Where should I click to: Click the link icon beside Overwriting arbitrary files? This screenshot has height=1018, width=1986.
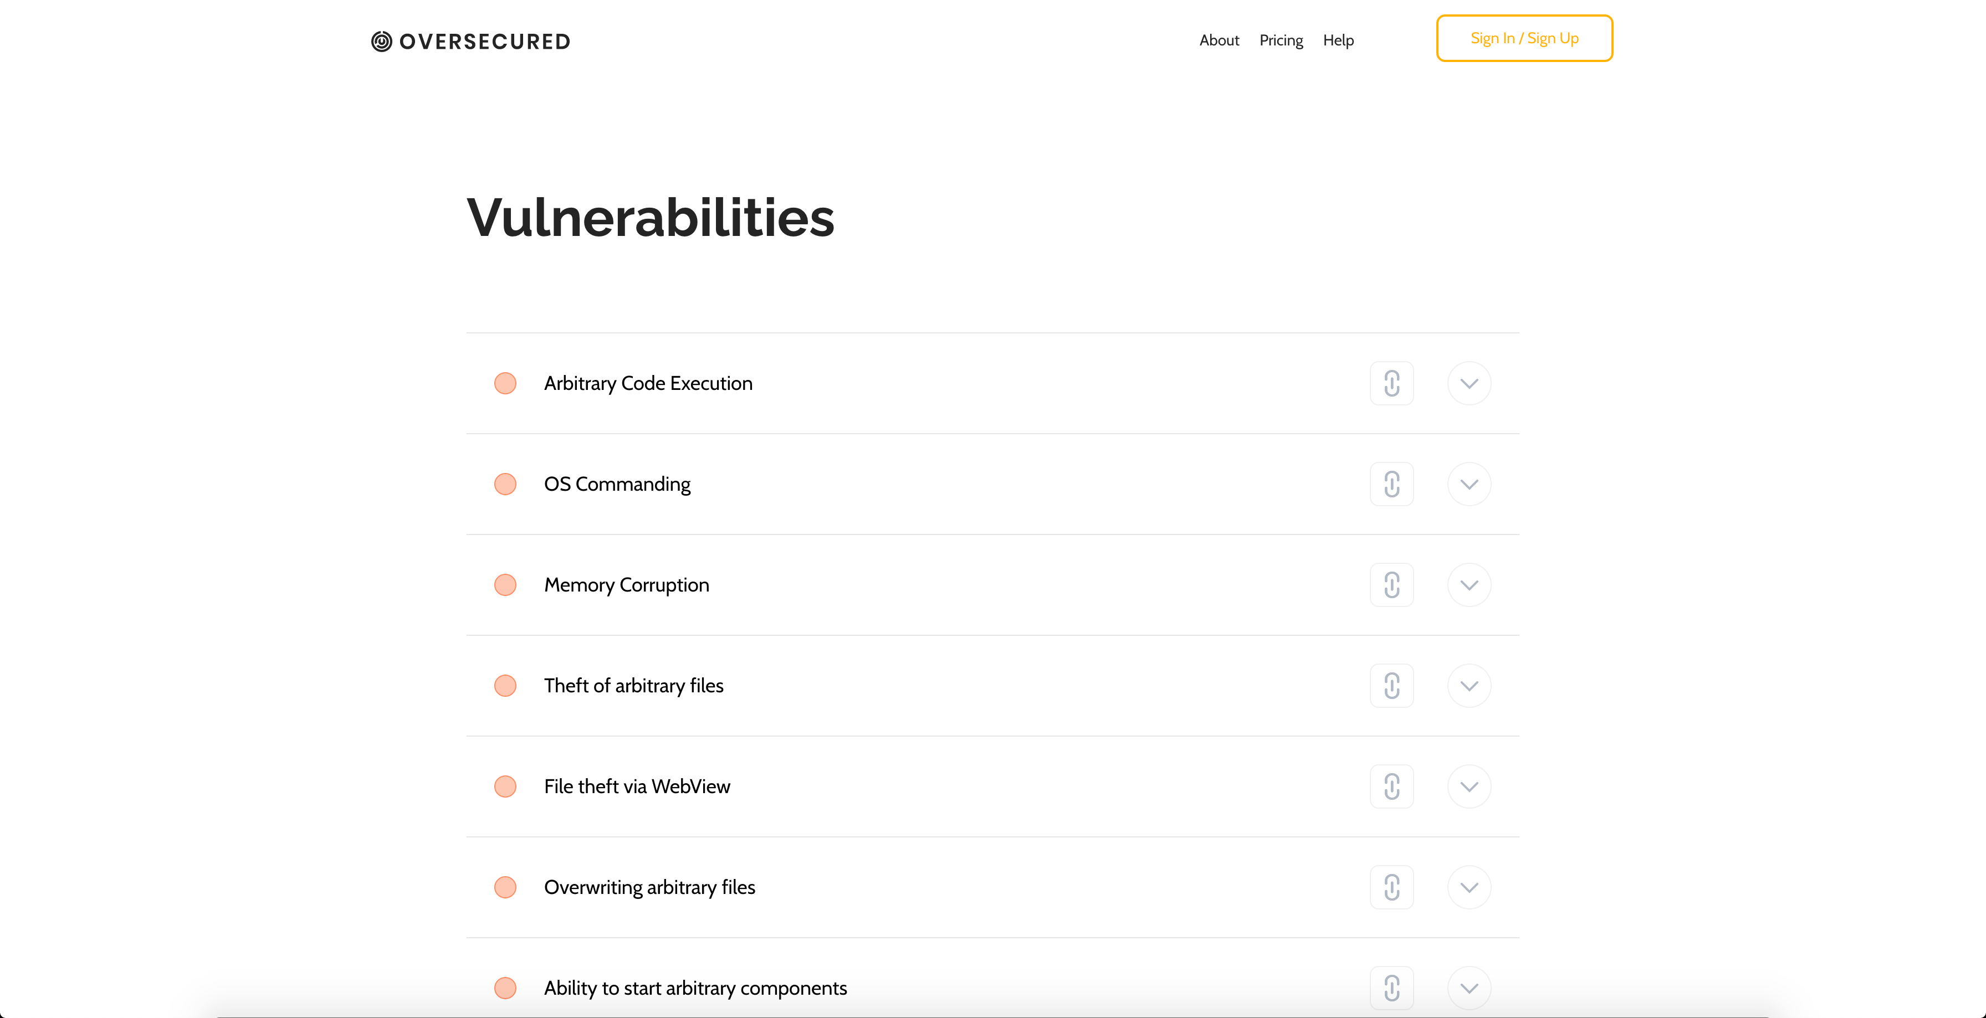point(1391,887)
